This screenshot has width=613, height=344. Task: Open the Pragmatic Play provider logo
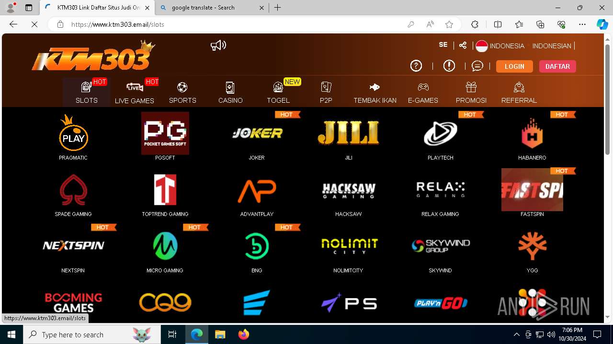point(73,133)
